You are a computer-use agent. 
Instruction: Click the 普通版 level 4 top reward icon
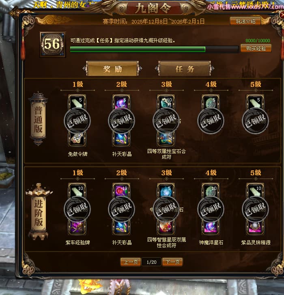pos(211,103)
